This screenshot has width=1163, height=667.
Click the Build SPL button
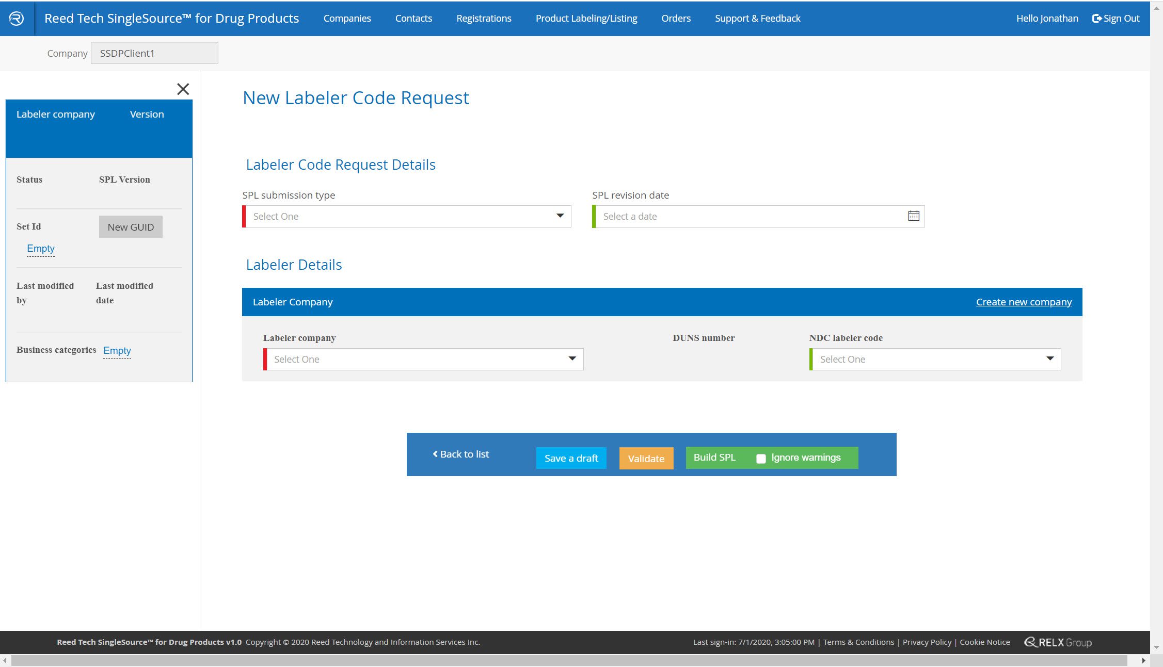click(714, 458)
